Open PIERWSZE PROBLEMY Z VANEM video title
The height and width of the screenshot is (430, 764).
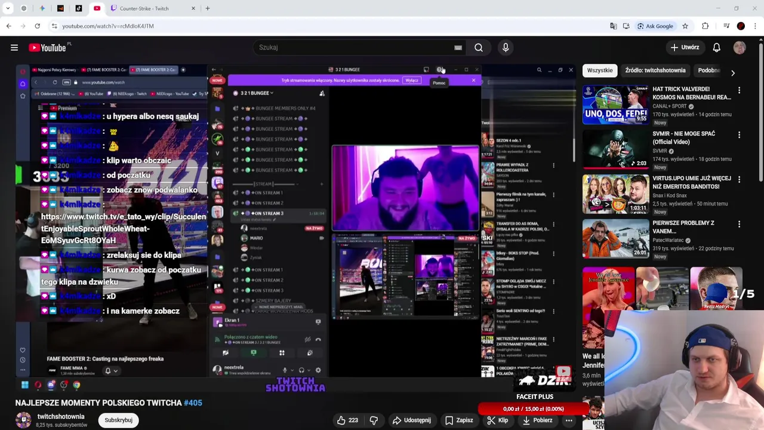683,227
